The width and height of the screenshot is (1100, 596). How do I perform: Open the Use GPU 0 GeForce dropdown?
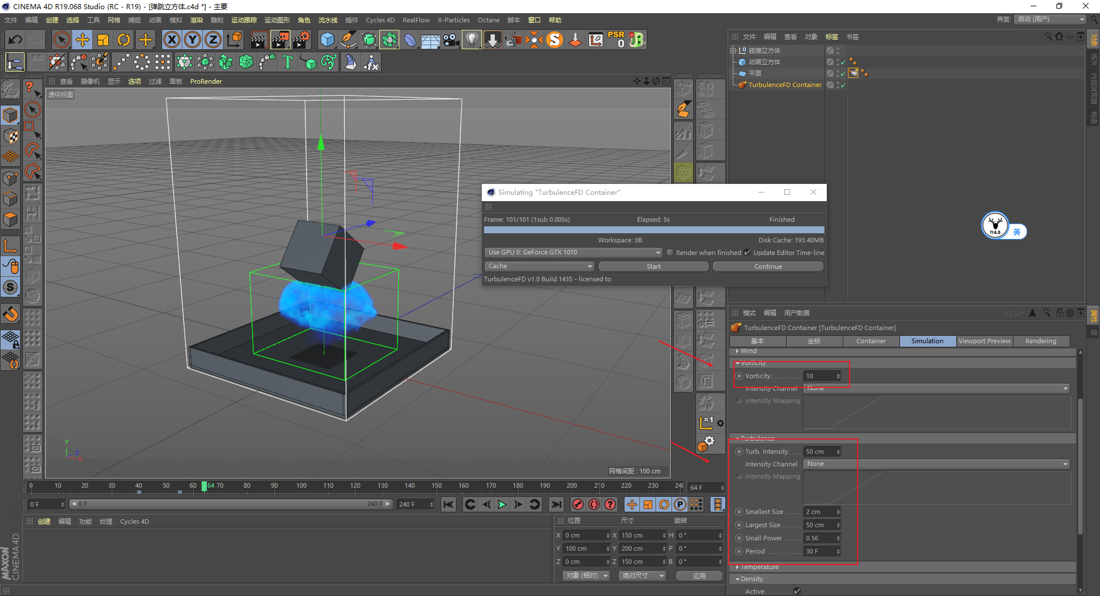(573, 253)
